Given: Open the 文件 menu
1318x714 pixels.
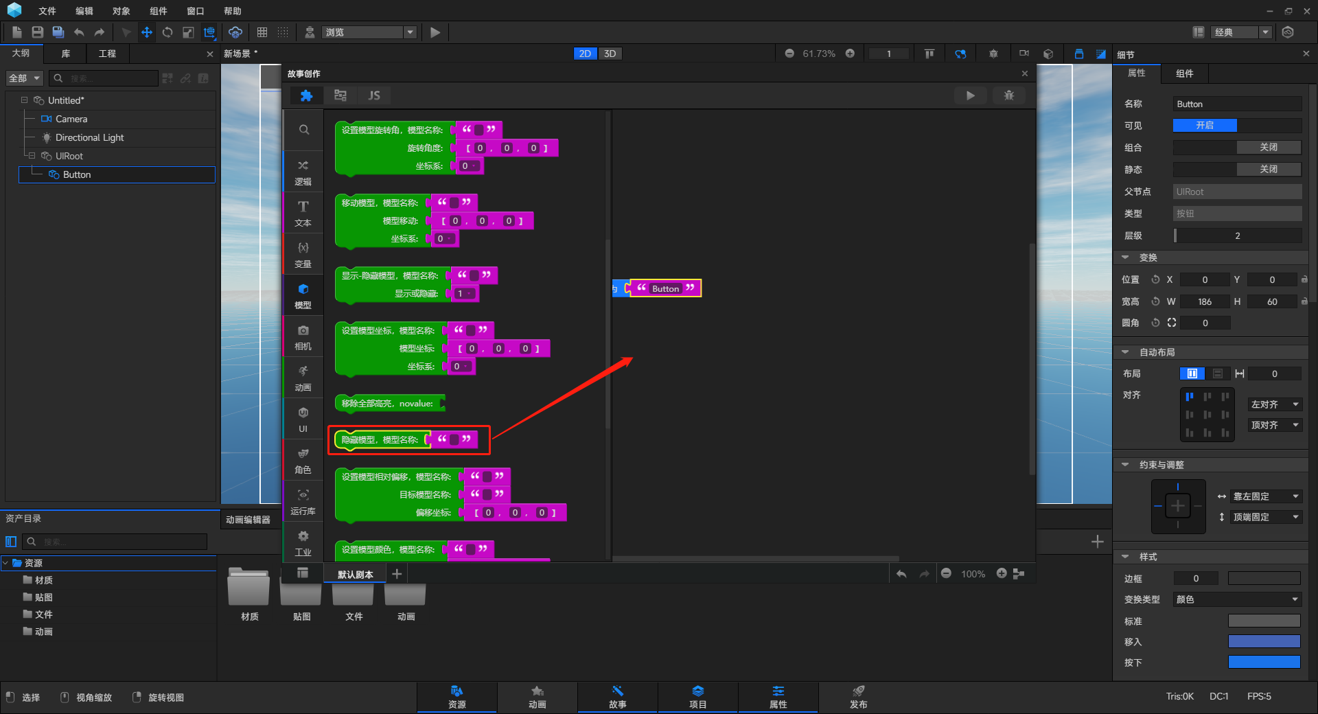Looking at the screenshot, I should pos(47,11).
